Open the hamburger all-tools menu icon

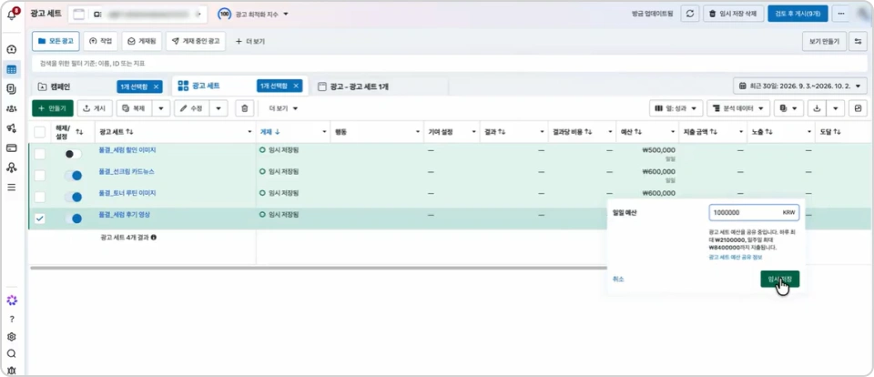coord(11,187)
